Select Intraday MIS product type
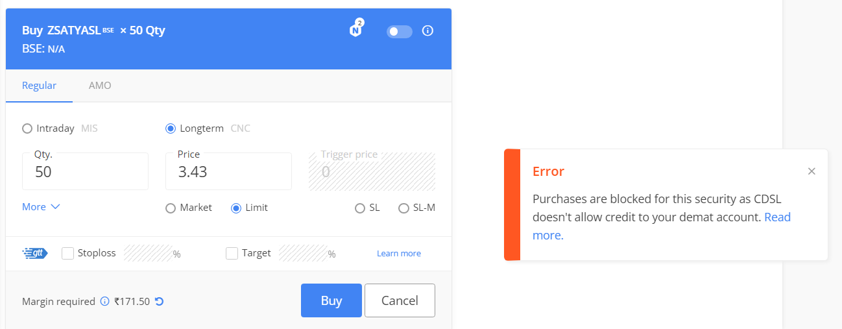 27,128
